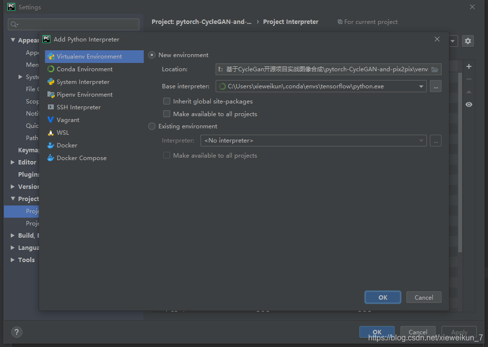
Task: Open the Base interpreter dropdown arrow
Action: [x=421, y=87]
